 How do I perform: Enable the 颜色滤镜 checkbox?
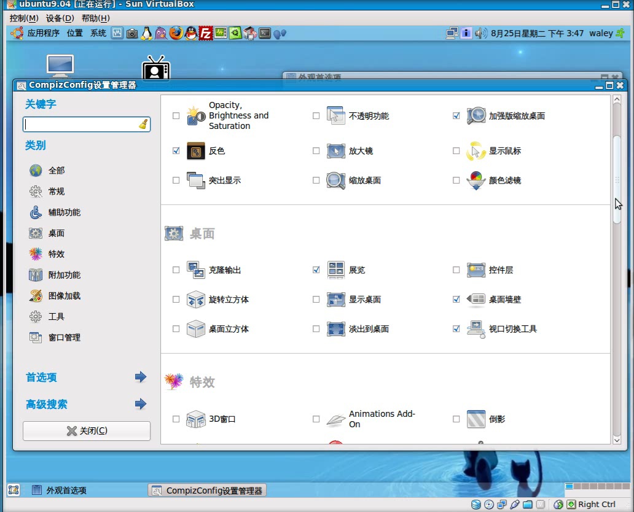456,180
